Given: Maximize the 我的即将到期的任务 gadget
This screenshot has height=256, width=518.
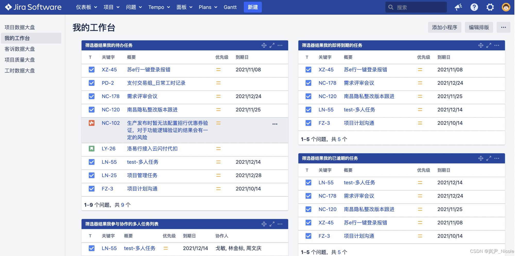Looking at the screenshot, I should click(x=489, y=45).
